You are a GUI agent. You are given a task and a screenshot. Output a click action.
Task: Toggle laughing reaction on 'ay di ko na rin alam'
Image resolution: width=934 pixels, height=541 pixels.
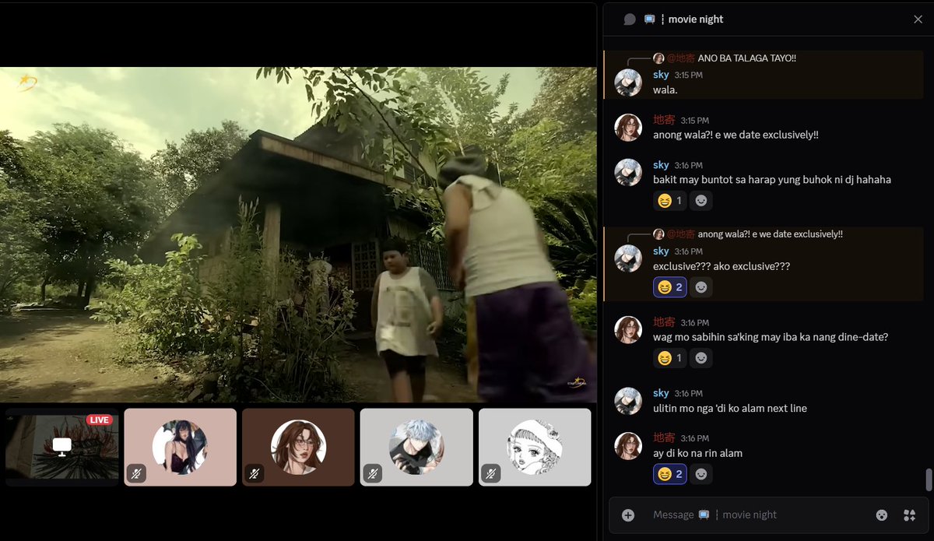(669, 473)
